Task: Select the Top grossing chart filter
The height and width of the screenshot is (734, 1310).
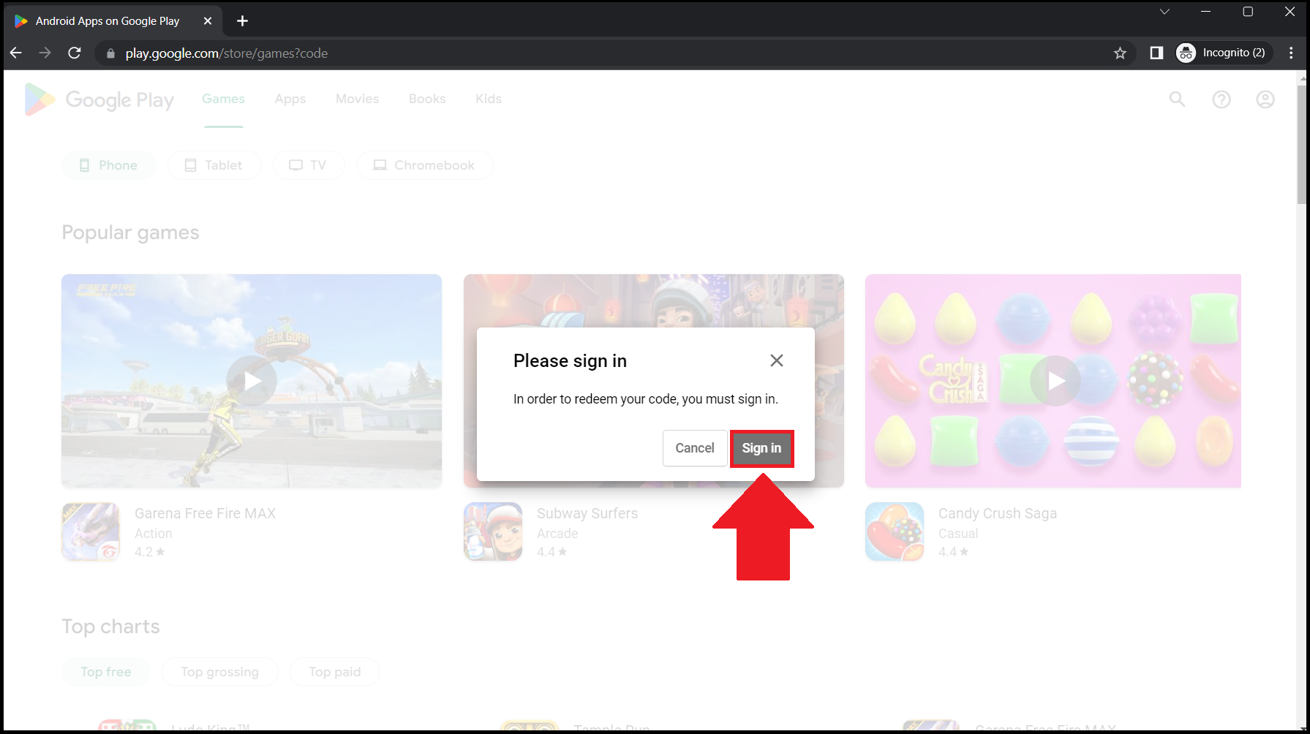Action: pyautogui.click(x=220, y=672)
